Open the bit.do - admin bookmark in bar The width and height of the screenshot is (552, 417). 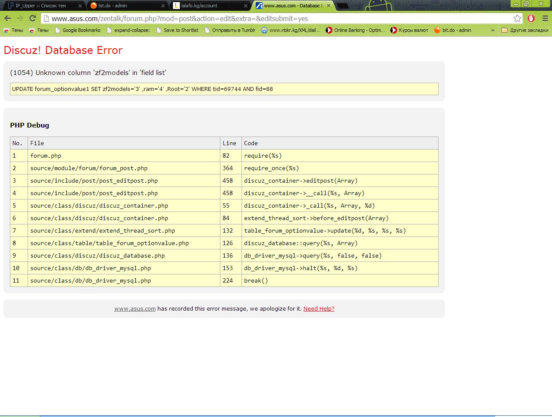click(453, 30)
